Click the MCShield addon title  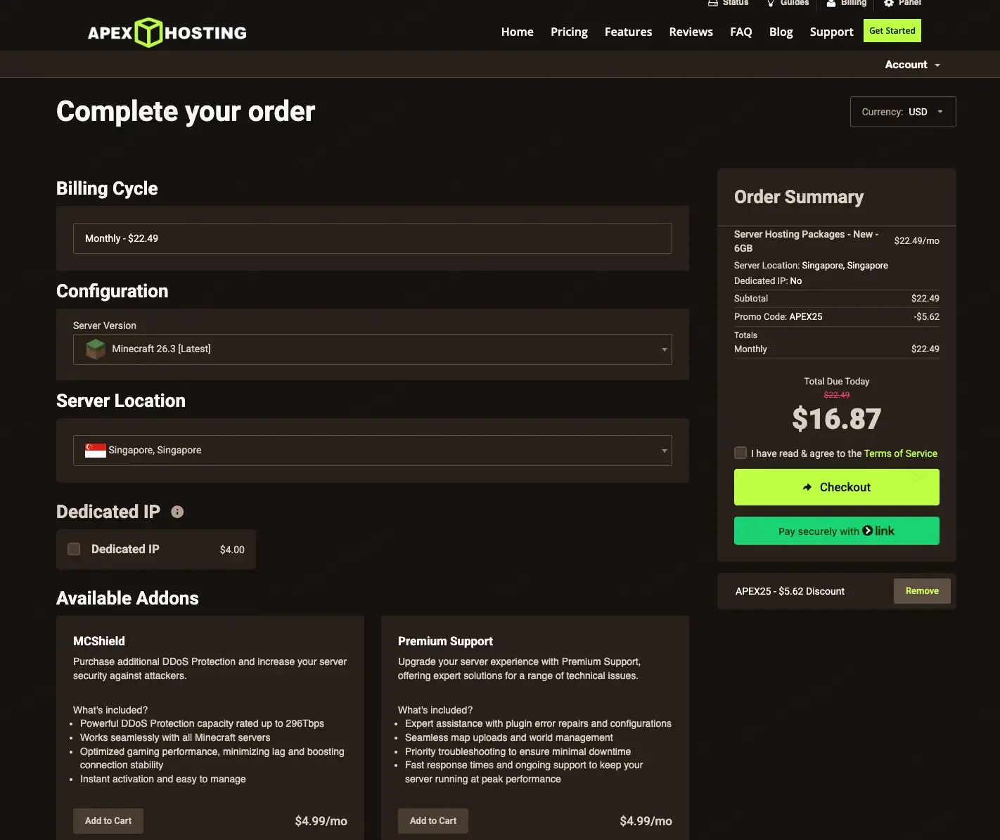tap(99, 641)
